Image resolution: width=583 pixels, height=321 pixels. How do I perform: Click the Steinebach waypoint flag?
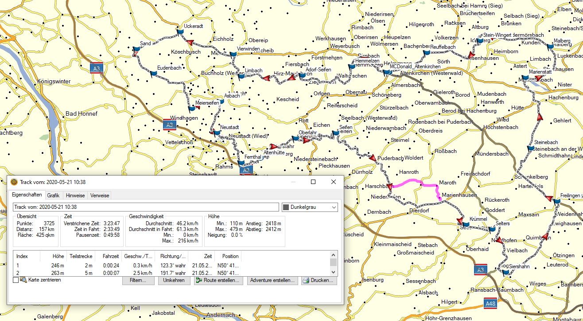pos(531,148)
